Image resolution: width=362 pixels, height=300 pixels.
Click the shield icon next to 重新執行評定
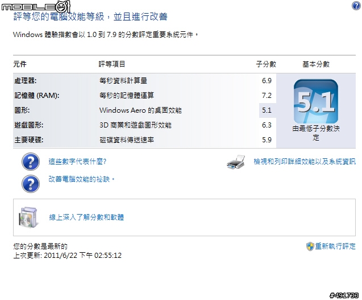(310, 246)
